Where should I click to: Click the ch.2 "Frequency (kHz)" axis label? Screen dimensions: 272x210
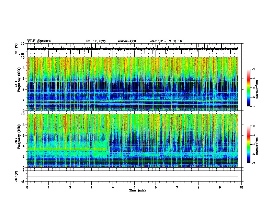(x=19, y=137)
